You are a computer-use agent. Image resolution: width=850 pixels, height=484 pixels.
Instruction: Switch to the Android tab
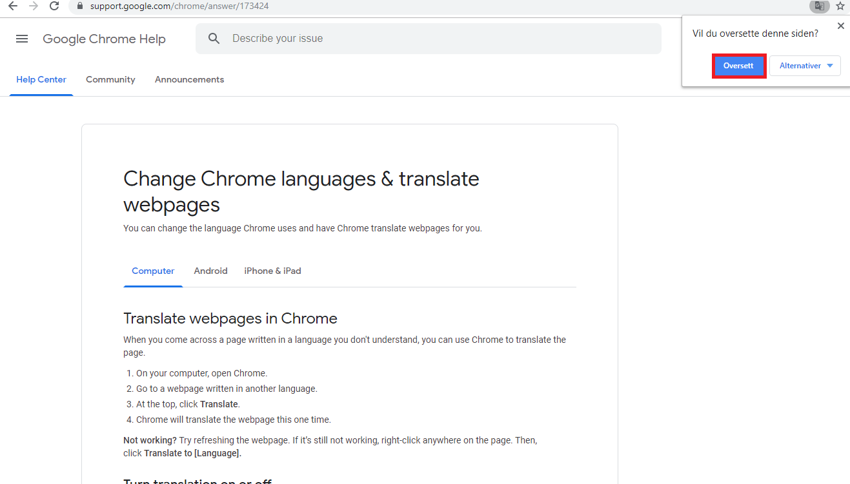coord(210,271)
